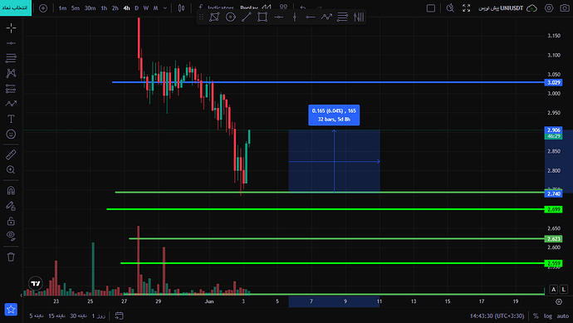The height and width of the screenshot is (323, 573).
Task: Open the emoji icons tool
Action: coord(11,134)
